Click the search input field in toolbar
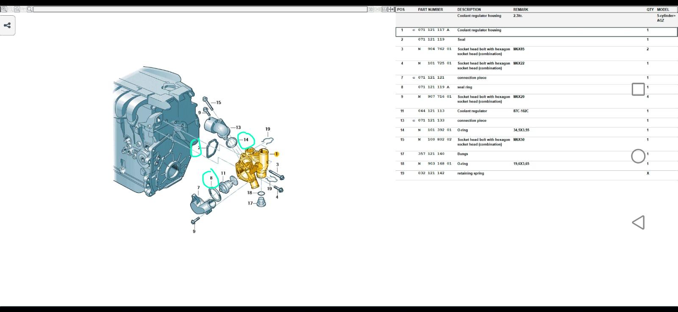 pos(200,9)
